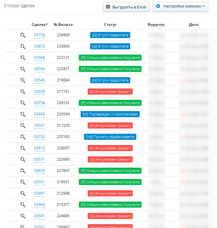217x228 pixels.
Task: Select visit number 219694
Action: (63, 80)
